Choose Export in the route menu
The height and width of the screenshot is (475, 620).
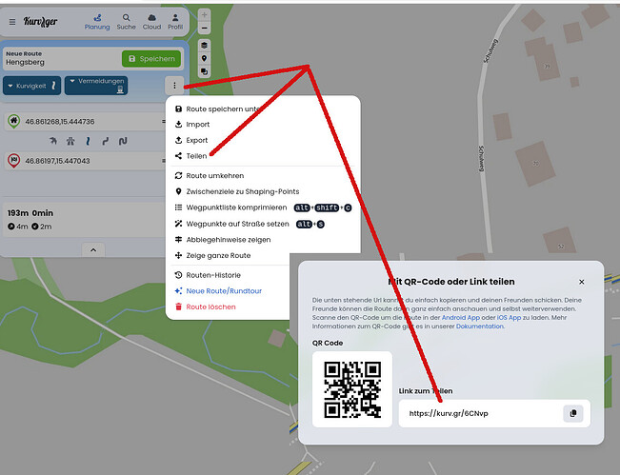coord(196,140)
